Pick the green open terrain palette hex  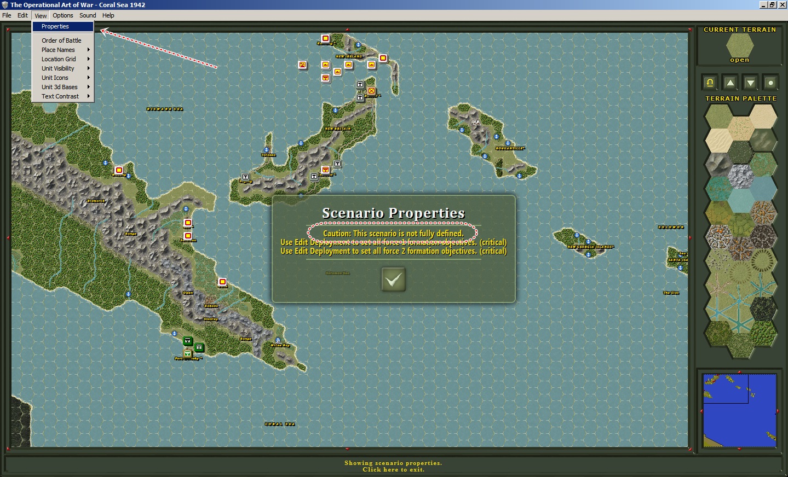[x=718, y=115]
